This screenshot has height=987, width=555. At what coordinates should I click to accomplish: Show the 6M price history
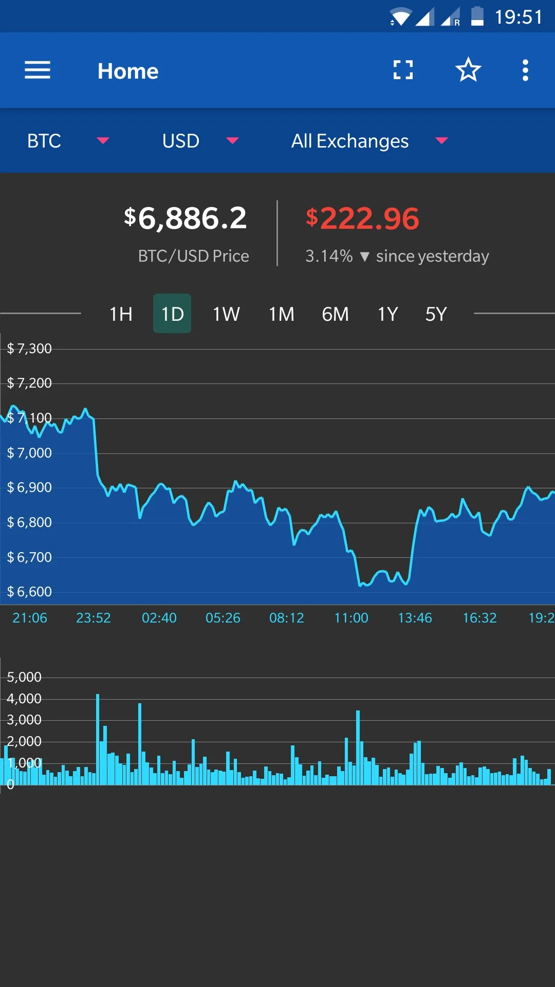[x=335, y=314]
